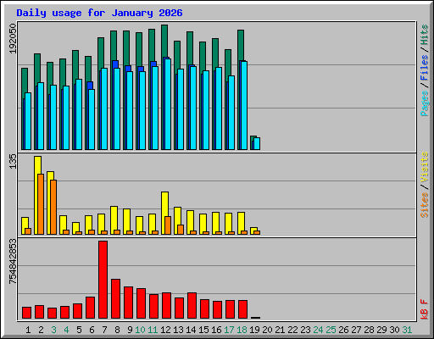Click the chart title 'Daily usage for January 2026'
This screenshot has height=339, width=434.
(x=99, y=13)
